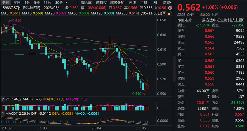Click the date range label (63日)
The width and height of the screenshot is (247, 131).
[152, 13]
